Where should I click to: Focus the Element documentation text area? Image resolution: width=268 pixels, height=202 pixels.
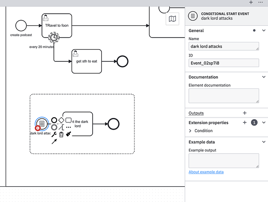224,96
